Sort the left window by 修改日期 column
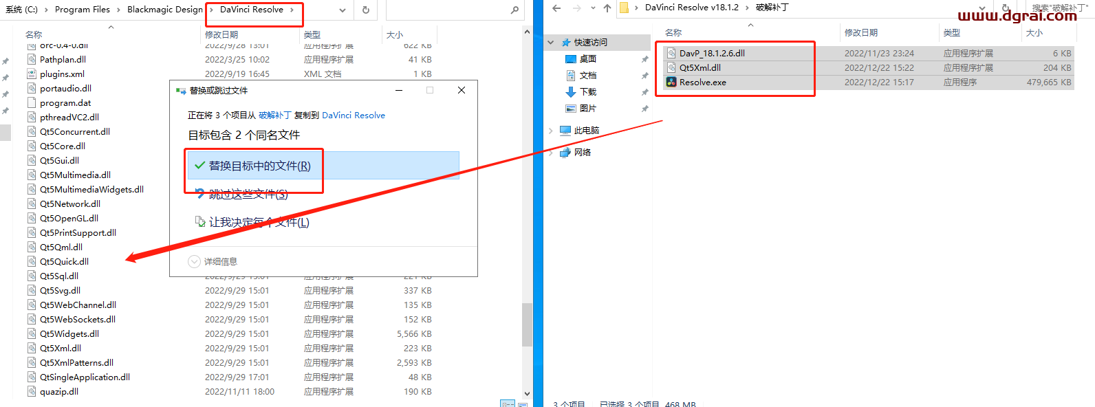 [x=251, y=34]
